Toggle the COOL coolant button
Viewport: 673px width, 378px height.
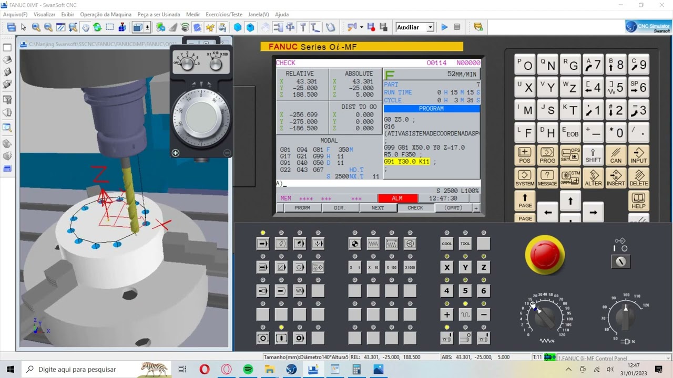[447, 244]
